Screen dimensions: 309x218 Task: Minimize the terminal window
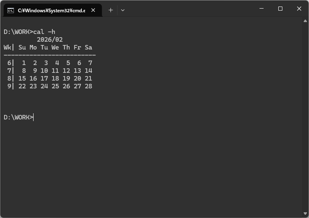(x=262, y=9)
